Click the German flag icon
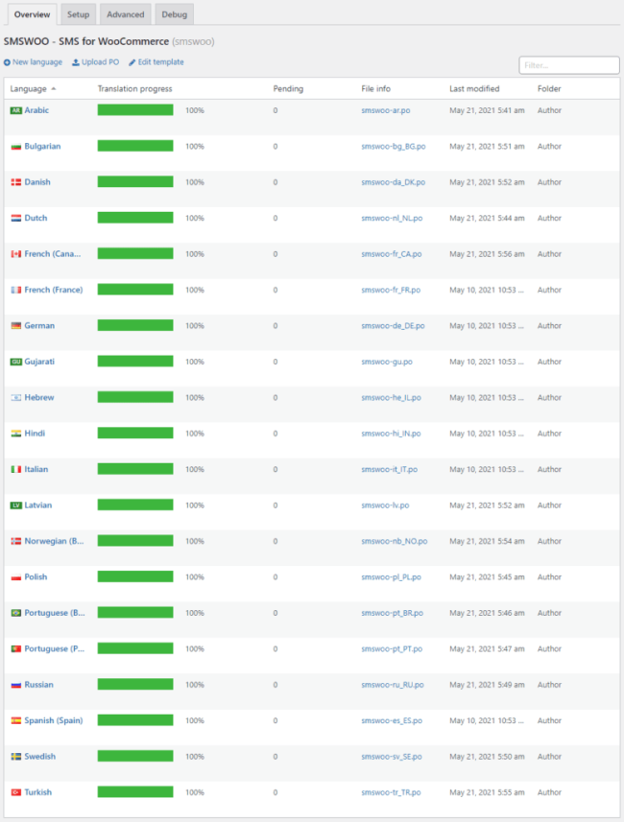The image size is (624, 822). [x=15, y=326]
